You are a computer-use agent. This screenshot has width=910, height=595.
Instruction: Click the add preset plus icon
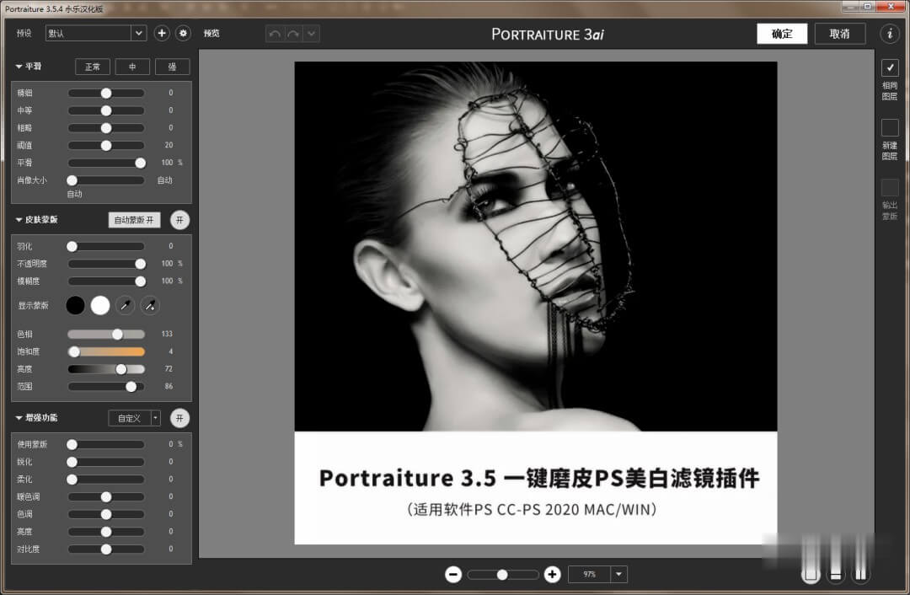161,33
